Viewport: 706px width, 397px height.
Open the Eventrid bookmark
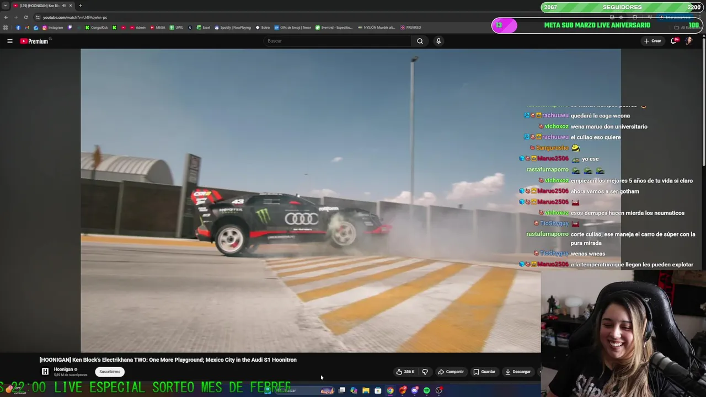coord(334,28)
